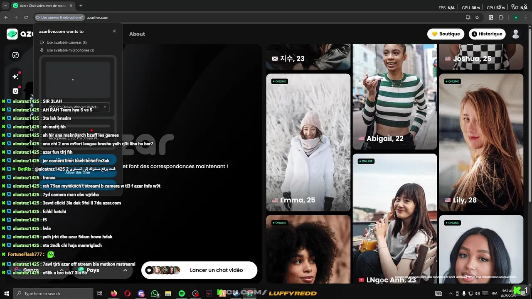
Task: Launch Firefox from the taskbar
Action: coord(114,294)
